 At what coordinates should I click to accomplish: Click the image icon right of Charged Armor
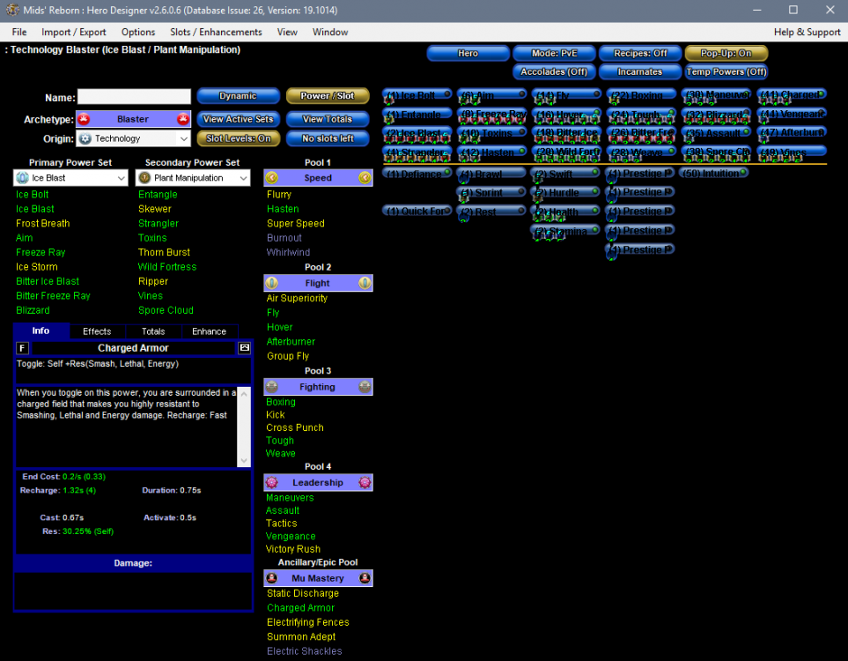click(x=245, y=348)
